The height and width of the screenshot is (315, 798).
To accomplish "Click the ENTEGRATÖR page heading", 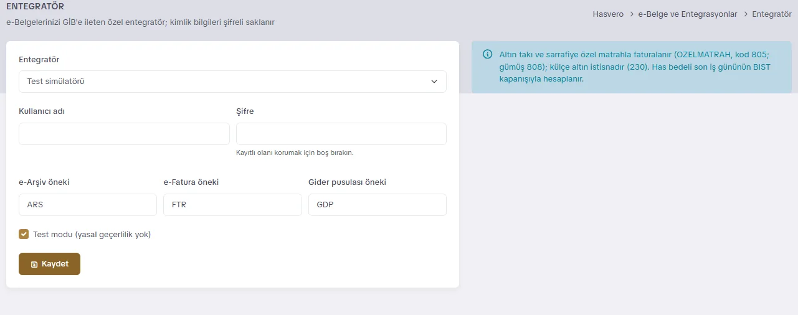I will point(35,7).
